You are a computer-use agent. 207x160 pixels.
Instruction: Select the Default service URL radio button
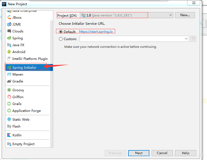point(61,32)
